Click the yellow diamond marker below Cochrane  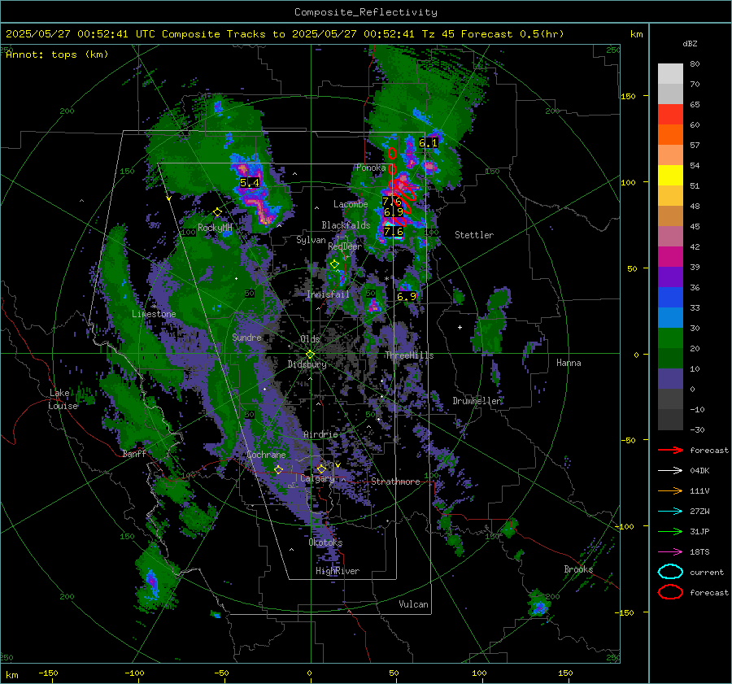tap(278, 470)
